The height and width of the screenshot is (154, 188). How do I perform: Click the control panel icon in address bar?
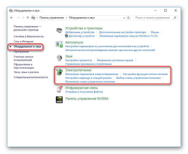point(33,18)
